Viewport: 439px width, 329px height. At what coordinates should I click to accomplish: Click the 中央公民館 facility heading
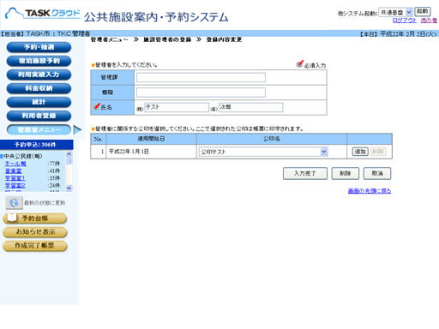(23, 156)
